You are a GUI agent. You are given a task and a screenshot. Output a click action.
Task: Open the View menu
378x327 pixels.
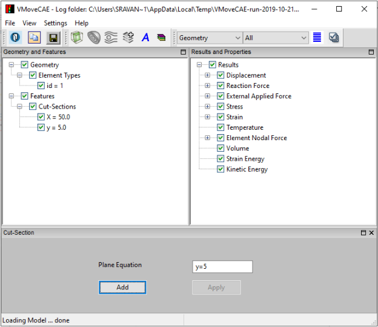pos(30,23)
